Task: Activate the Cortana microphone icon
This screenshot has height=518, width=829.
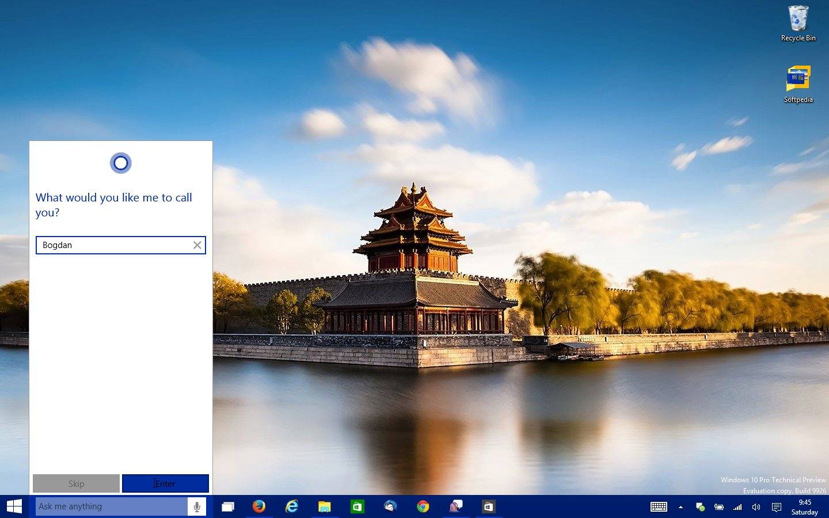Action: click(x=197, y=506)
